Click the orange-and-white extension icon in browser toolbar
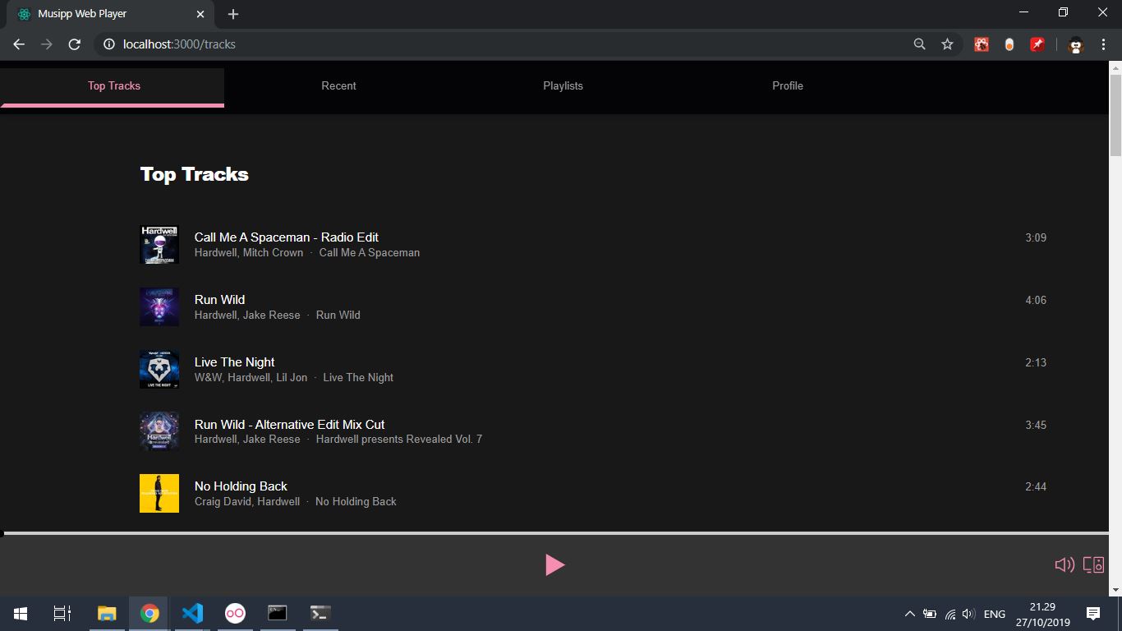 tap(1009, 44)
